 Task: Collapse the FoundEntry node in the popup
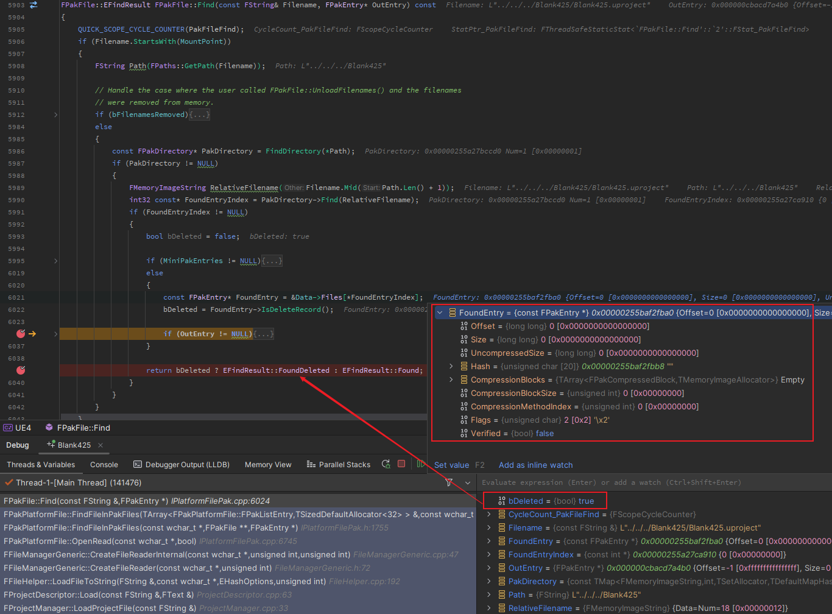[x=440, y=312]
